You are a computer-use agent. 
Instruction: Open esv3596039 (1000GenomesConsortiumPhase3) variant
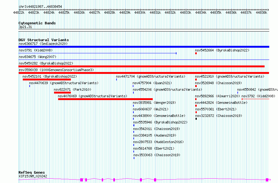56,70
